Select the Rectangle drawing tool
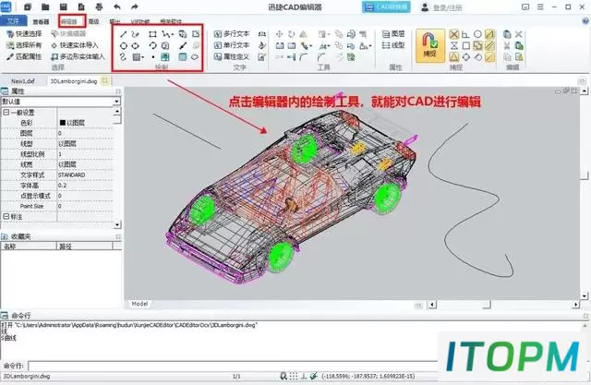This screenshot has width=591, height=385. (152, 34)
